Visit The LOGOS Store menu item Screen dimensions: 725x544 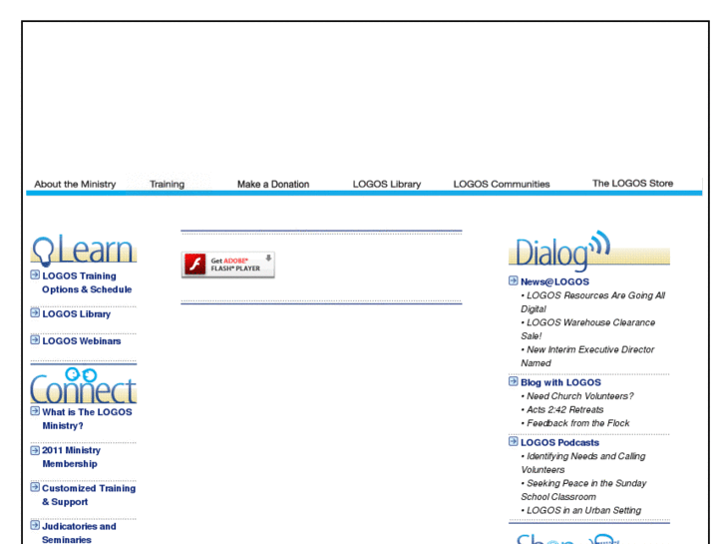[x=632, y=183]
